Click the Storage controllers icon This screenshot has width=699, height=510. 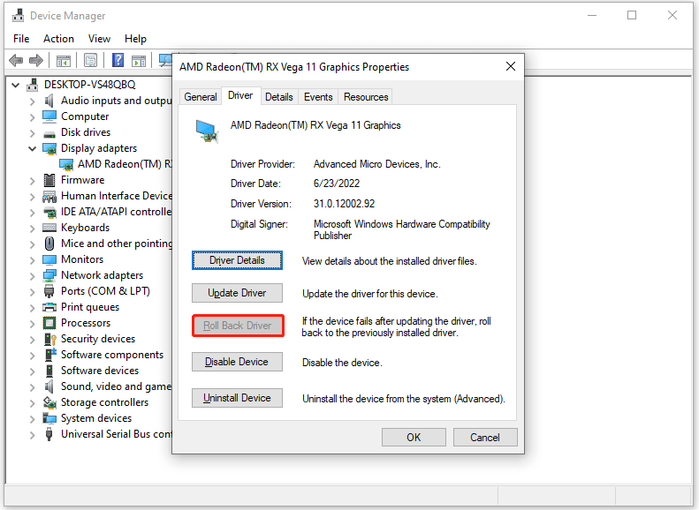pyautogui.click(x=49, y=402)
